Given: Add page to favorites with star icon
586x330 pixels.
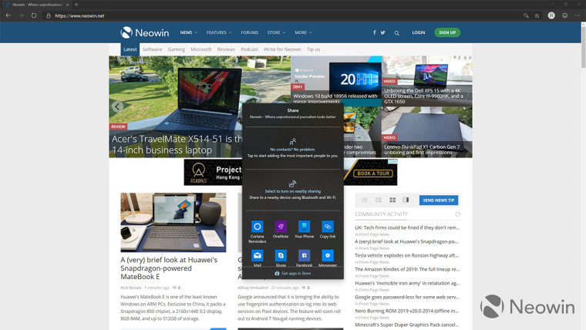Looking at the screenshot, I should (537, 15).
